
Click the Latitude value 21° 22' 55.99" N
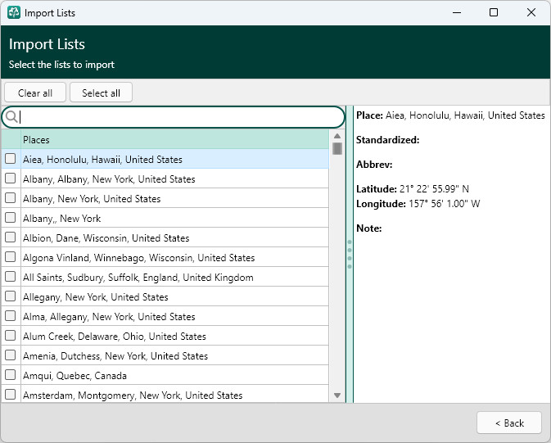click(434, 189)
